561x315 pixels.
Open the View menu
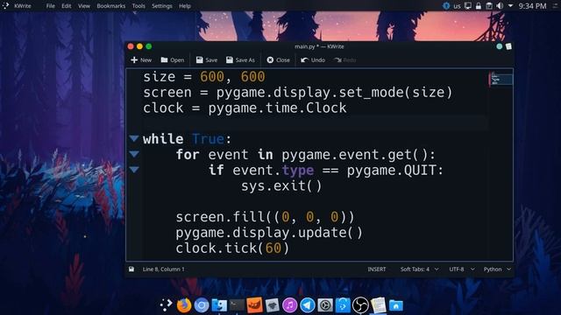(84, 6)
